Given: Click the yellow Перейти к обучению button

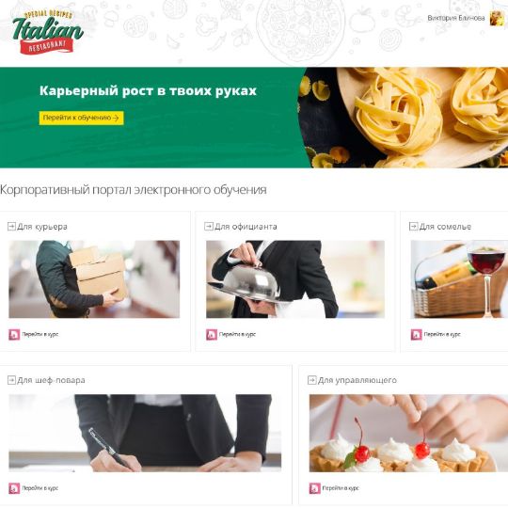Looking at the screenshot, I should click(x=81, y=118).
